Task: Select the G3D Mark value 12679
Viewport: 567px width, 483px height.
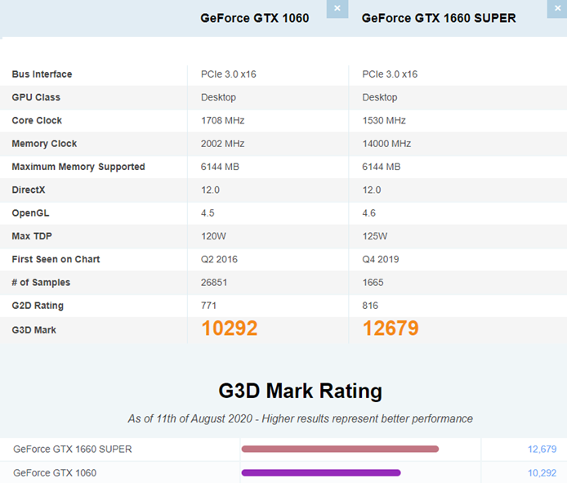Action: 391,329
